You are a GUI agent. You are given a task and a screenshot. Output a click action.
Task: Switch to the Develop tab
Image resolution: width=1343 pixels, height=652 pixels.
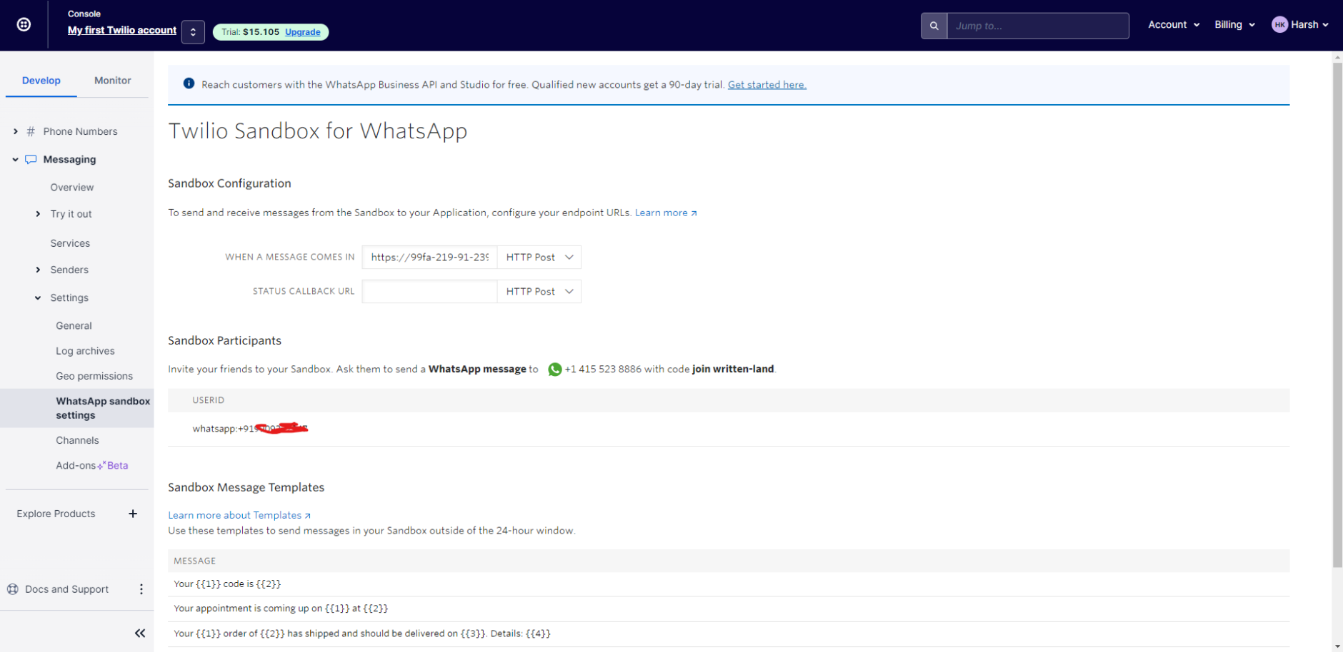[41, 81]
